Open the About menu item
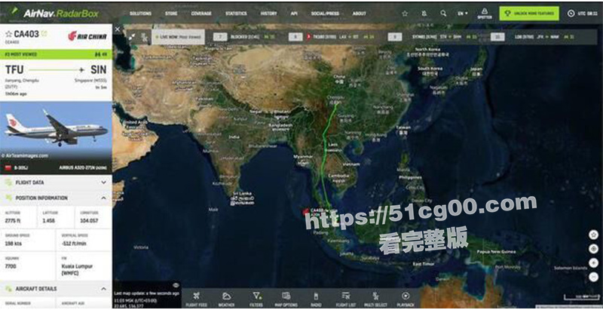The height and width of the screenshot is (310, 603). [360, 14]
